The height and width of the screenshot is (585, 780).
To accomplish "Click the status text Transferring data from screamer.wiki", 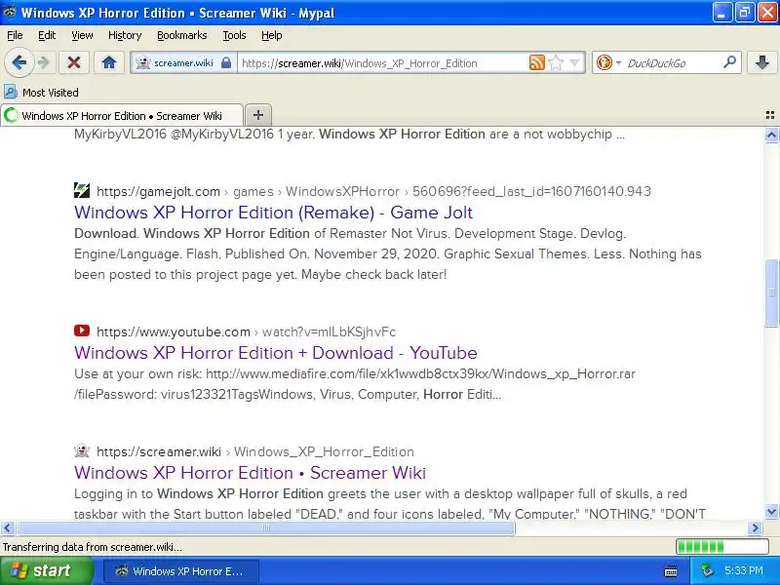I will (93, 547).
